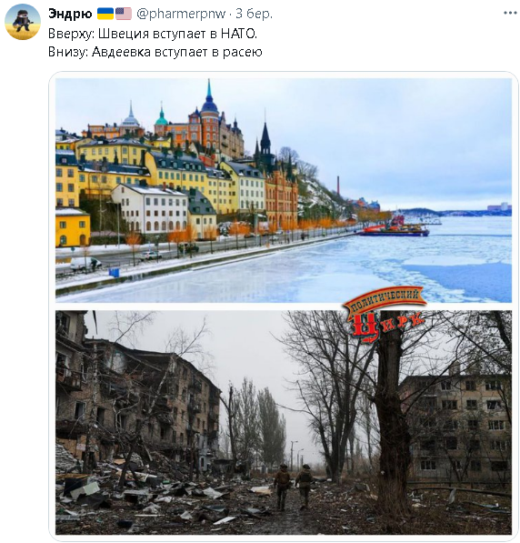Image resolution: width=520 pixels, height=543 pixels.
Task: Click the American flag emoji in name
Action: 124,14
